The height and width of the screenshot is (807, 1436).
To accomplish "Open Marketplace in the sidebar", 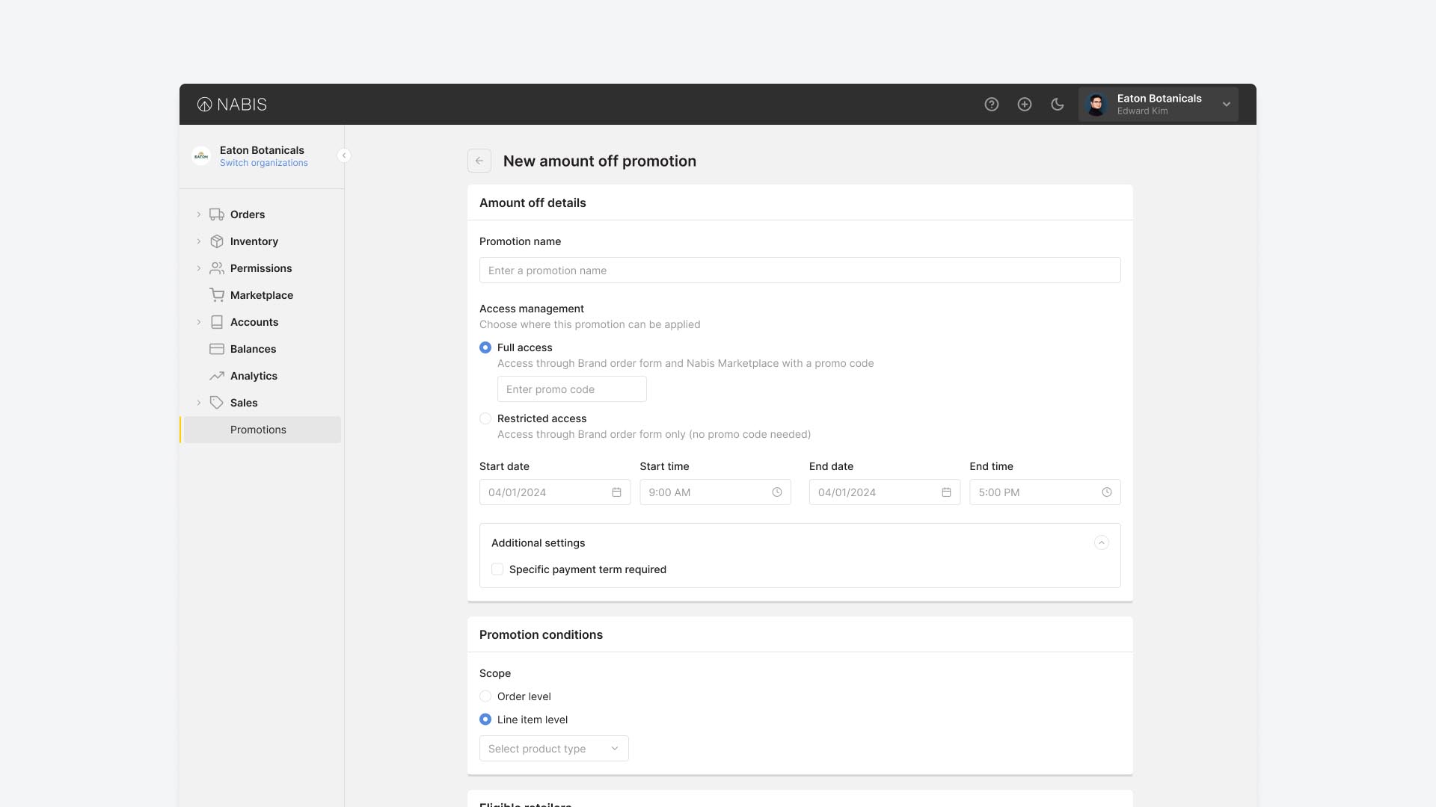I will (261, 295).
